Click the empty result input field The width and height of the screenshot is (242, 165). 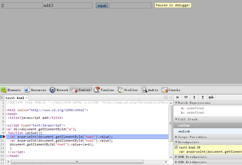point(130,6)
